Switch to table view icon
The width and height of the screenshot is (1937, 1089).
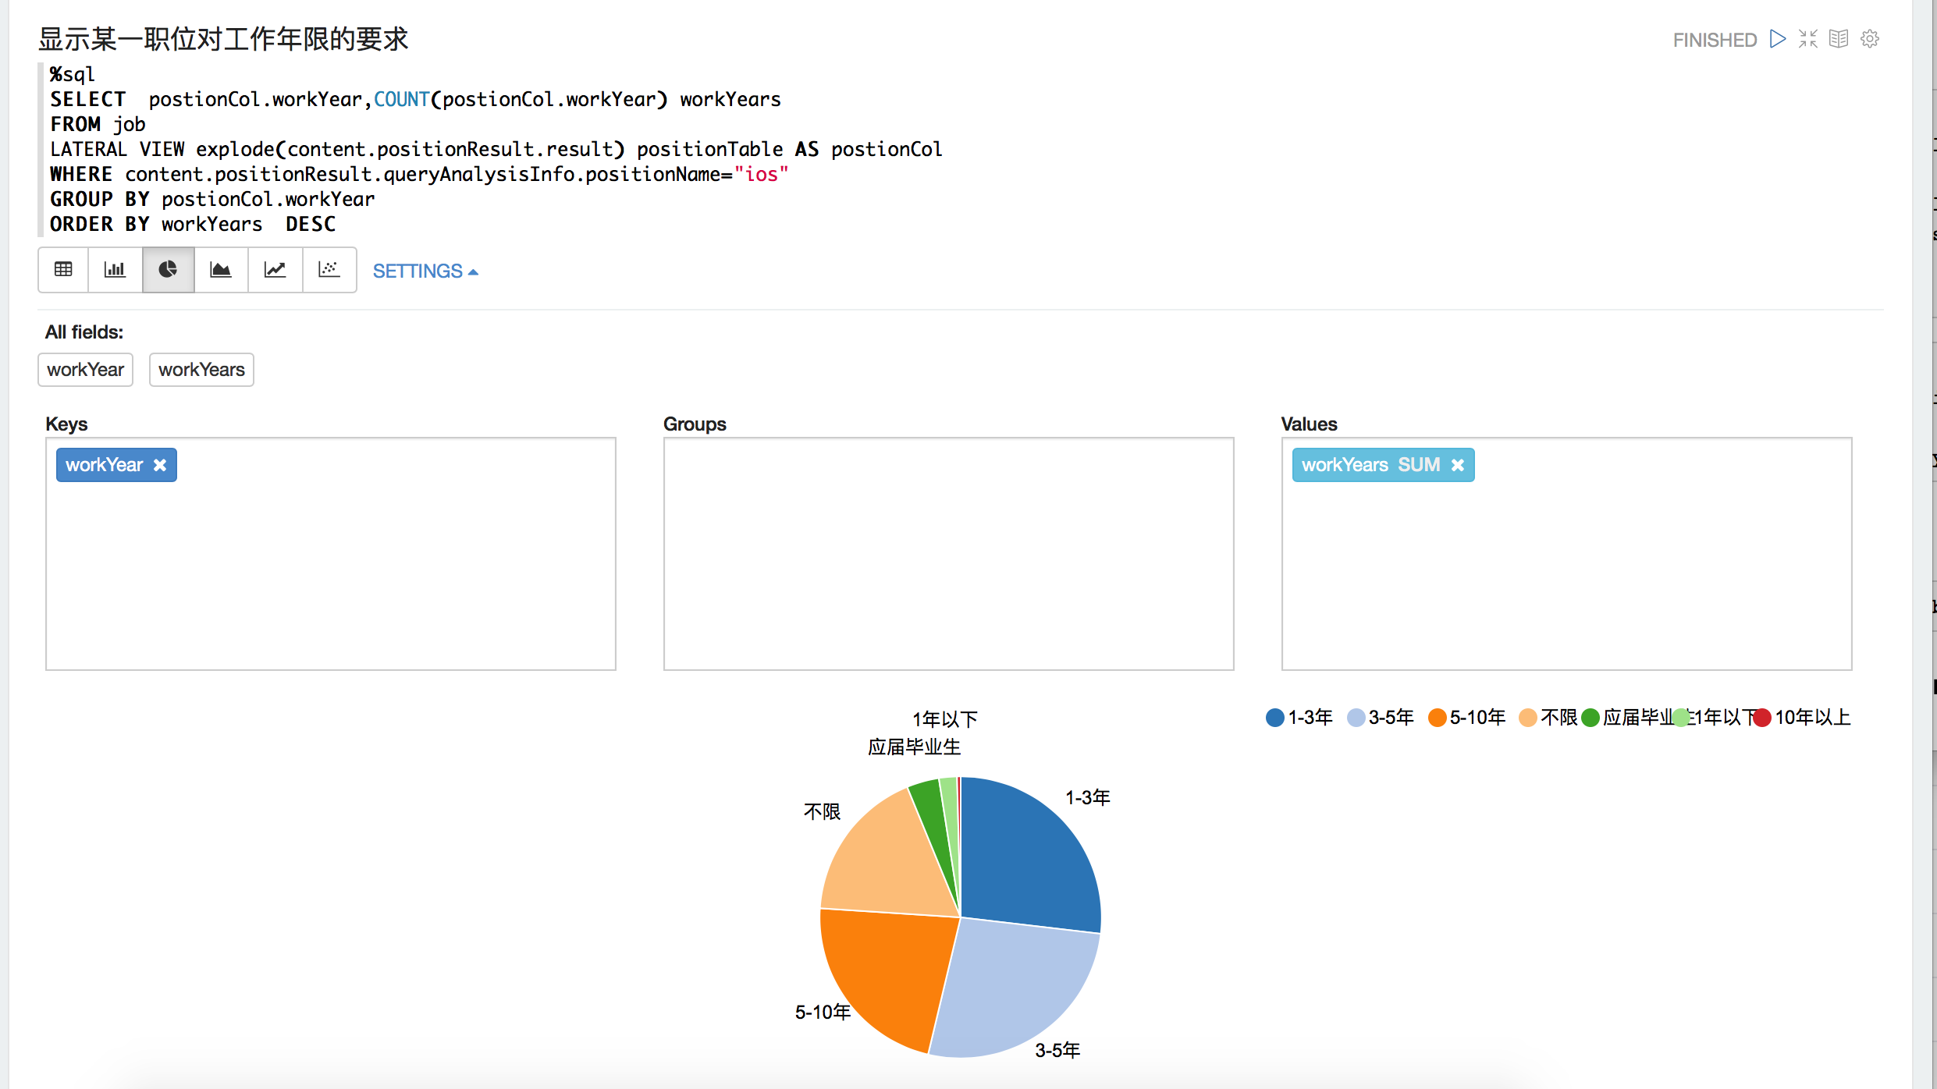pyautogui.click(x=63, y=270)
